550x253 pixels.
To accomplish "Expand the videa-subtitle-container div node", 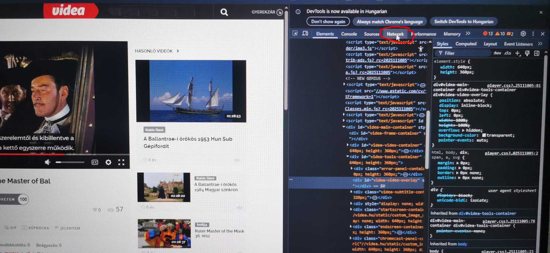I will [351, 192].
